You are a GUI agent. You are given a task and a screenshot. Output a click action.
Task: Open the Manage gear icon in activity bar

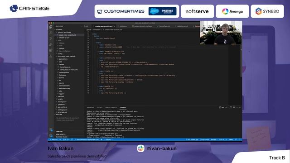(51, 135)
